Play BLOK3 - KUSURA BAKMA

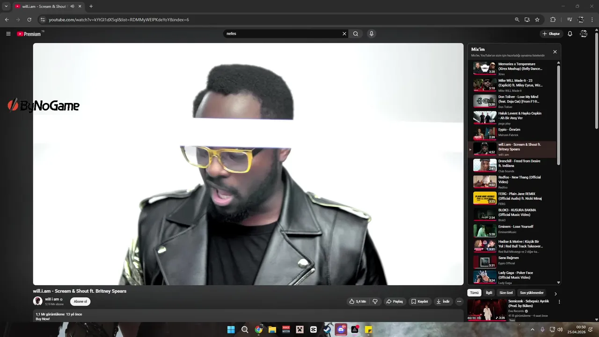[512, 214]
